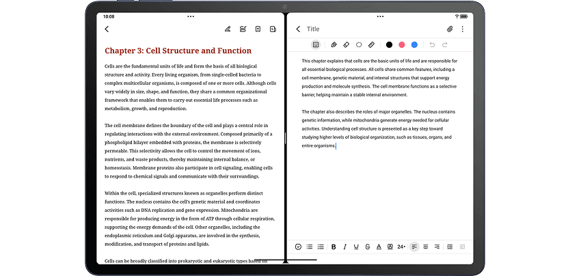Align text to the right
The image size is (570, 276).
pos(437,247)
